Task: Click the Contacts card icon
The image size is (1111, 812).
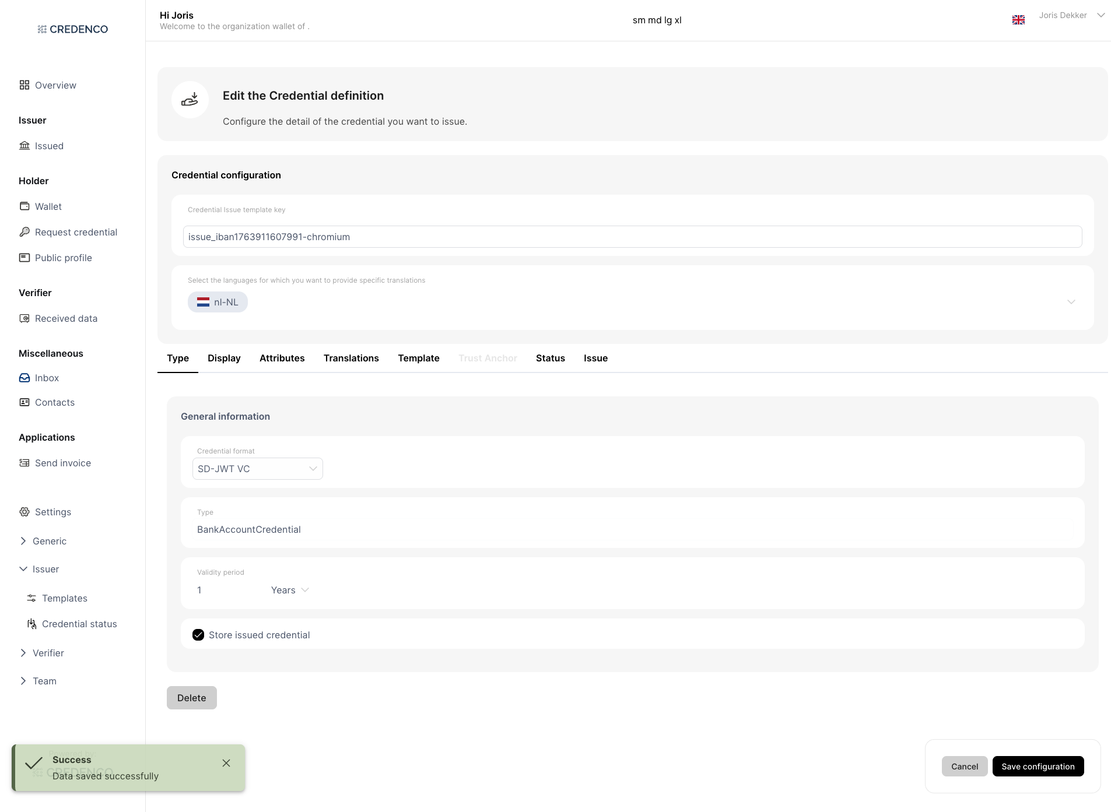Action: pyautogui.click(x=24, y=402)
